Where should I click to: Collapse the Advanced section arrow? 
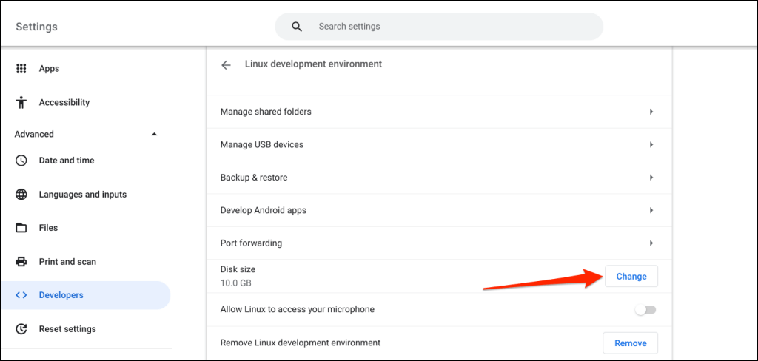(x=154, y=134)
